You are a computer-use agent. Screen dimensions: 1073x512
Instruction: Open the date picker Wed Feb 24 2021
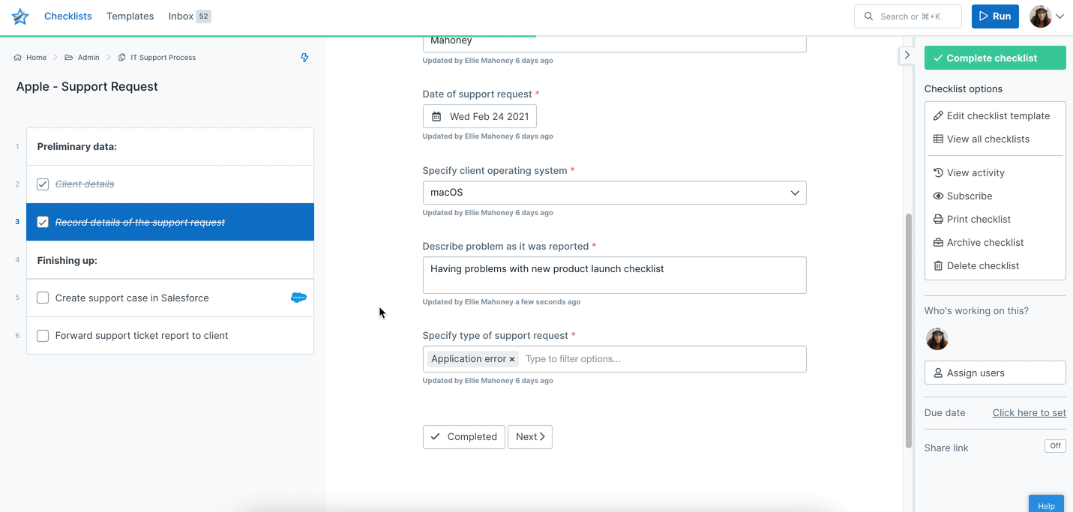point(480,116)
